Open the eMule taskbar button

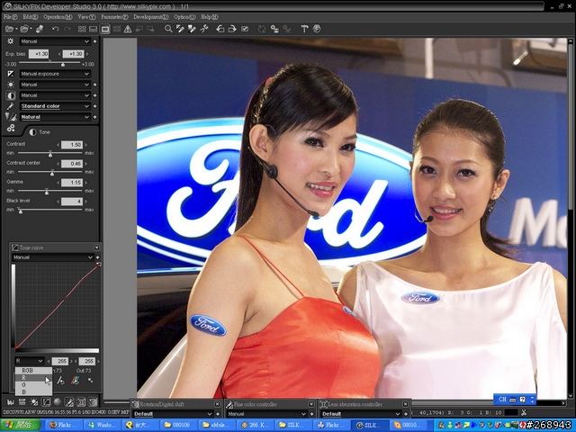pos(215,425)
